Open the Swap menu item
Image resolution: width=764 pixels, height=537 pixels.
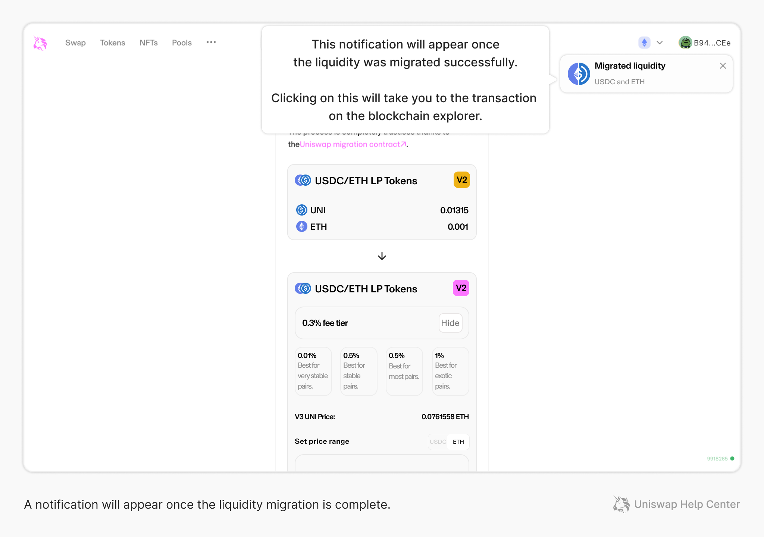75,43
